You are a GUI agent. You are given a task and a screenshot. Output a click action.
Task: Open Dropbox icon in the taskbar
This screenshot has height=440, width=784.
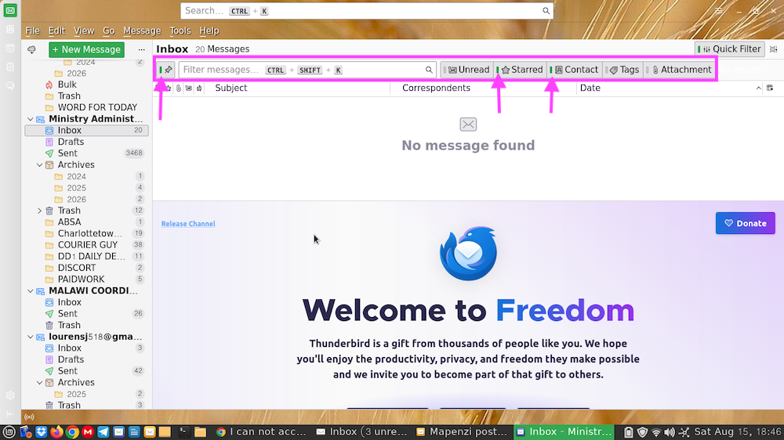tap(42, 432)
